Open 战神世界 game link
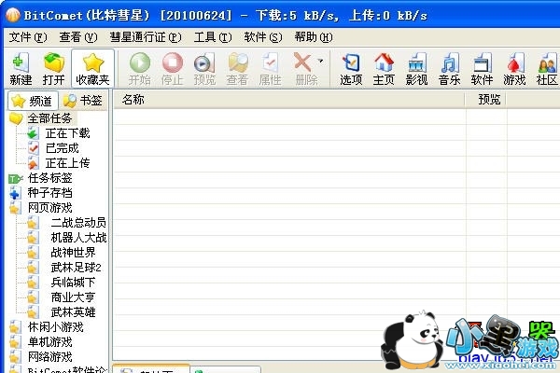 tap(73, 253)
